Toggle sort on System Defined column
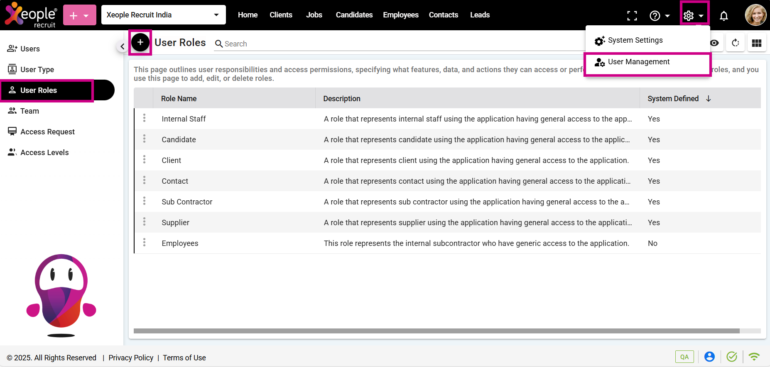 [709, 99]
